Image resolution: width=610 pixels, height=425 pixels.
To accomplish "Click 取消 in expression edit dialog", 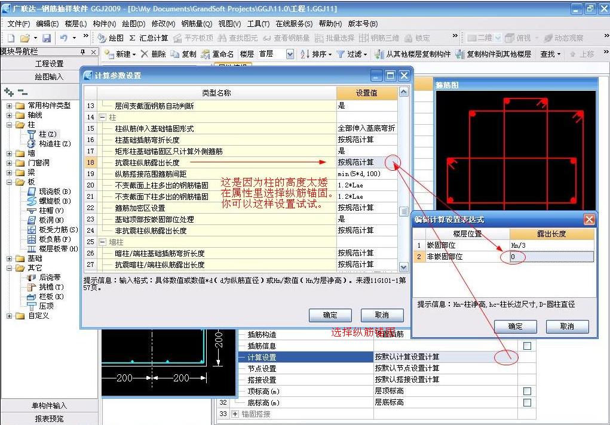I will (x=567, y=327).
